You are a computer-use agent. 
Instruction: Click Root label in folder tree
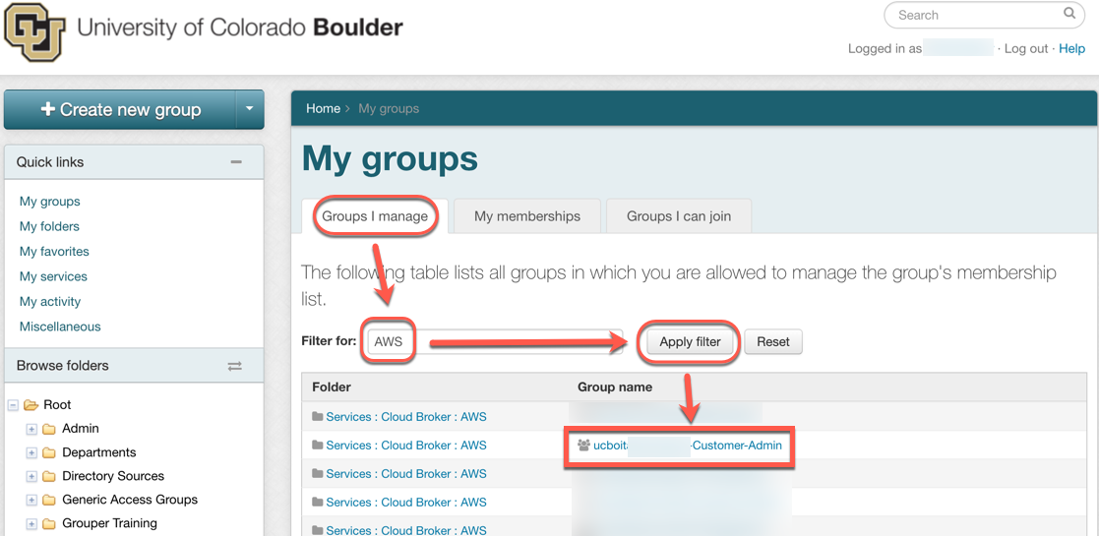click(x=57, y=404)
